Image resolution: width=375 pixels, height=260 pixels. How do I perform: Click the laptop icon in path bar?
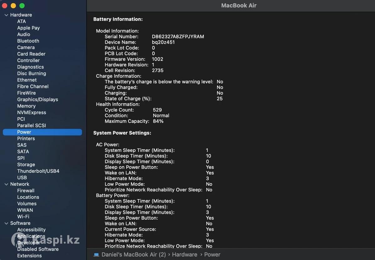click(x=96, y=255)
